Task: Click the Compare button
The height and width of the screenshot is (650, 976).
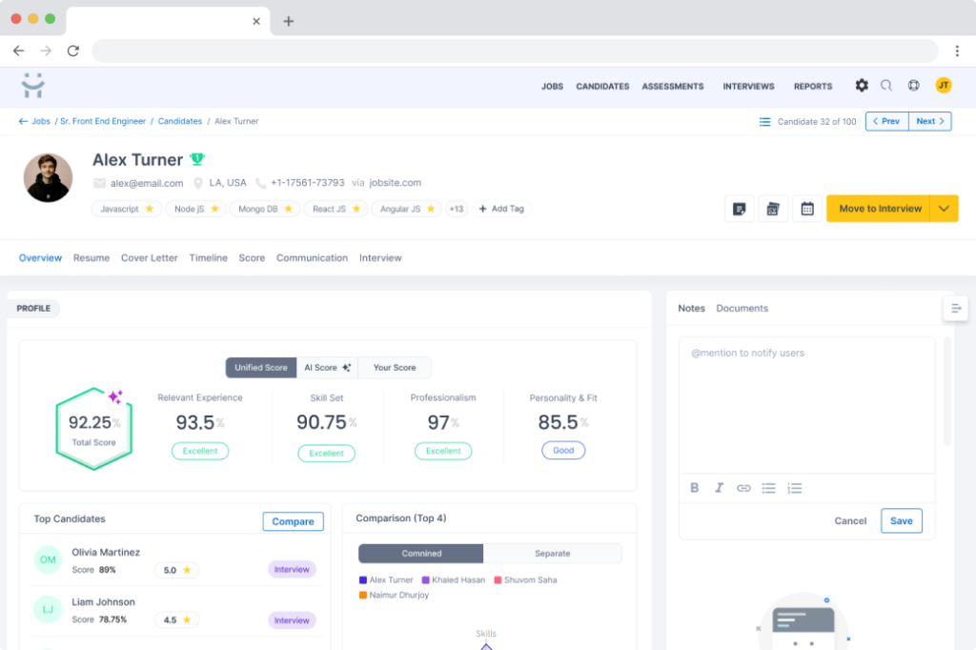Action: (x=293, y=521)
